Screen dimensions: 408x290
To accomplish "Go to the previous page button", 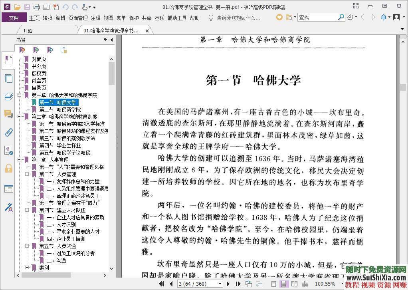I will (171, 284).
